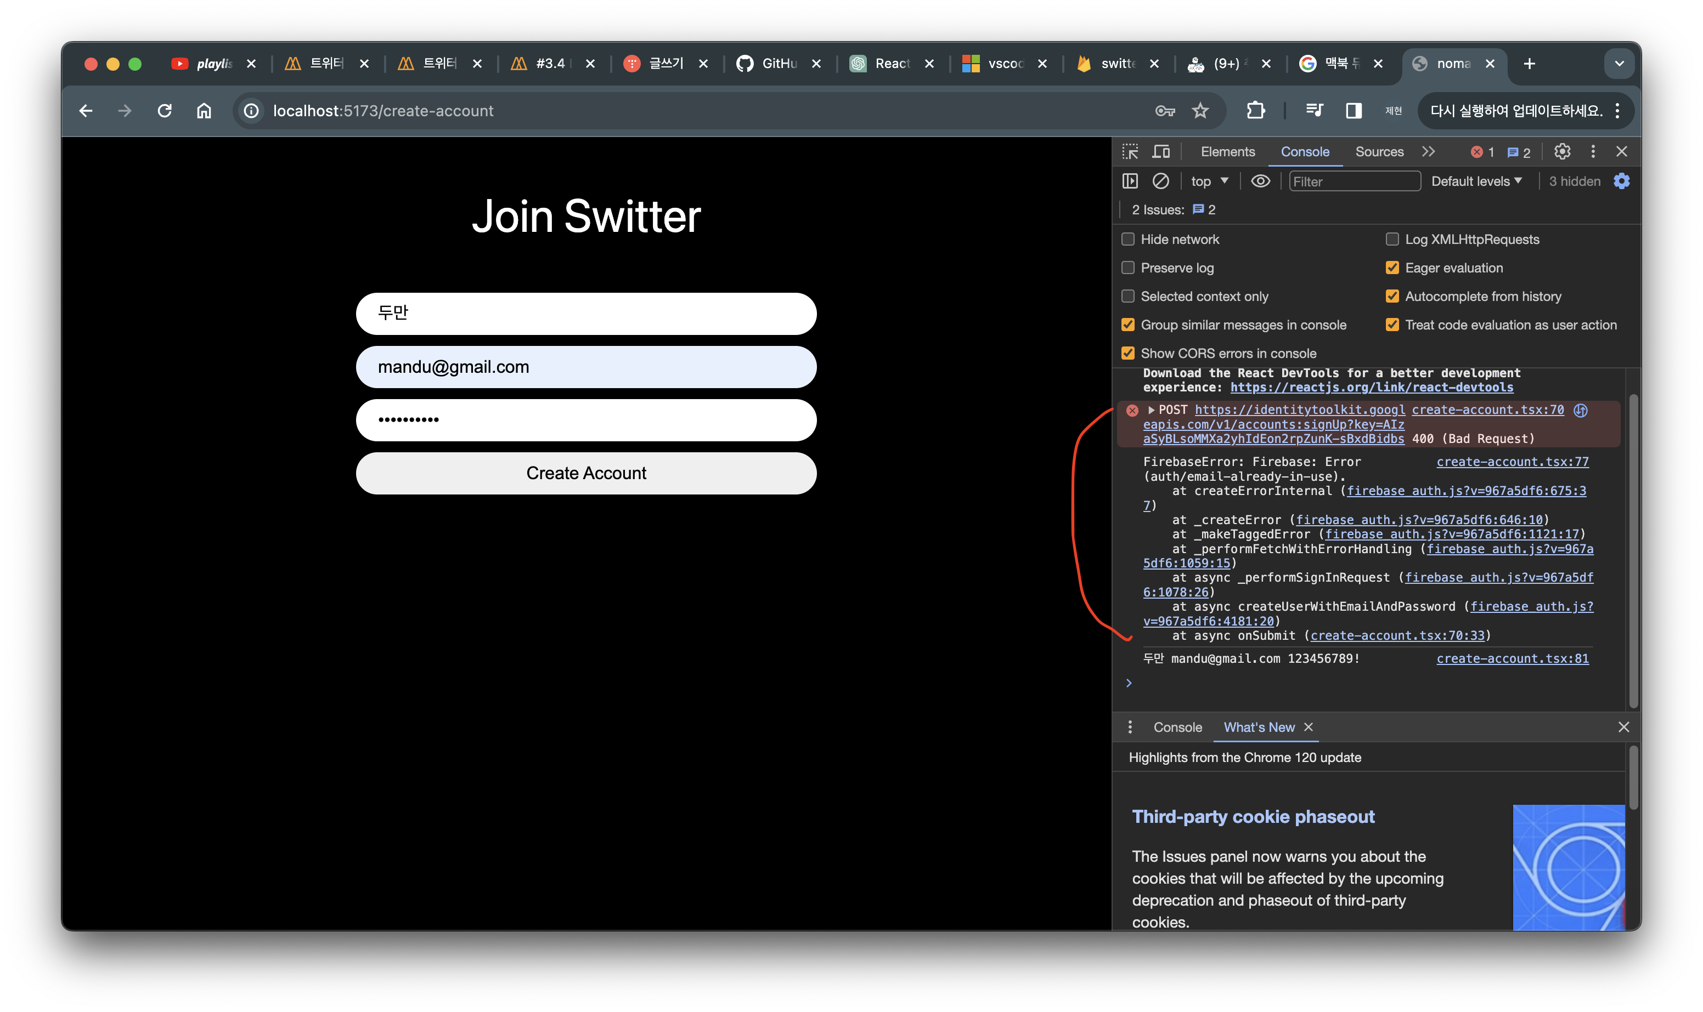Go to the browser home page
The image size is (1703, 1012).
pos(204,111)
